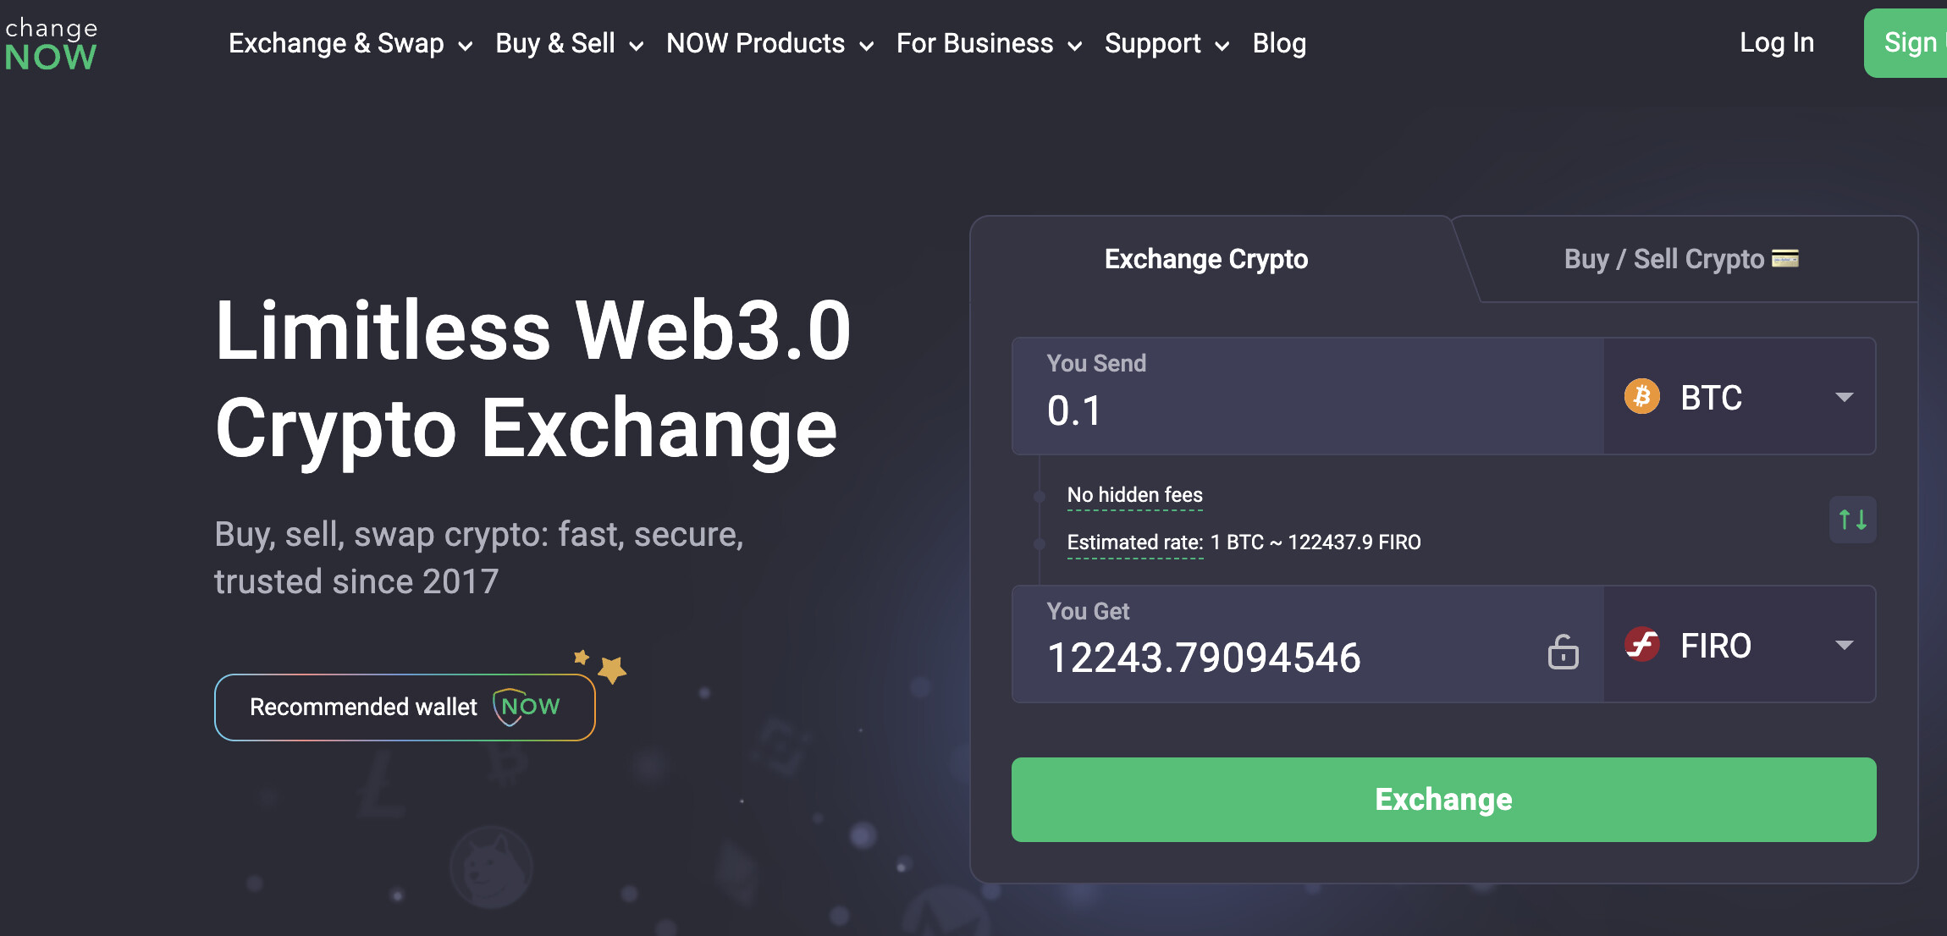Swap currencies with the up-down arrows icon
The width and height of the screenshot is (1947, 936).
(x=1852, y=520)
